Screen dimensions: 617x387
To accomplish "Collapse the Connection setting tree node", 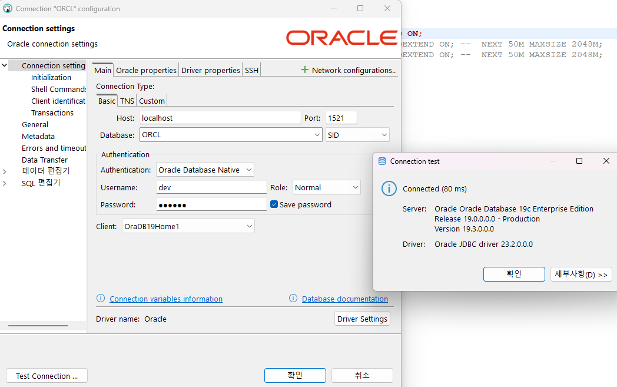I will pyautogui.click(x=4, y=65).
